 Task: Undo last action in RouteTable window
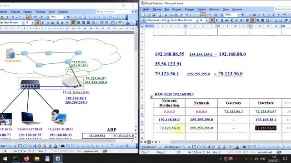coord(187,15)
